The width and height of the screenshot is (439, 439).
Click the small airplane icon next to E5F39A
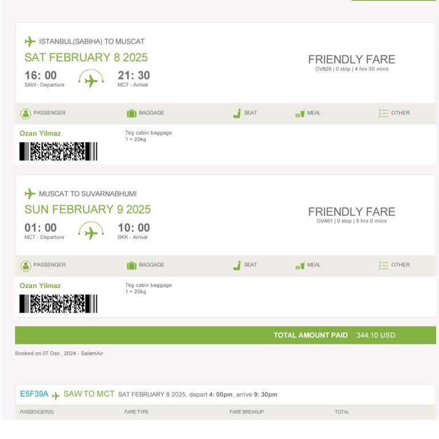pyautogui.click(x=56, y=396)
